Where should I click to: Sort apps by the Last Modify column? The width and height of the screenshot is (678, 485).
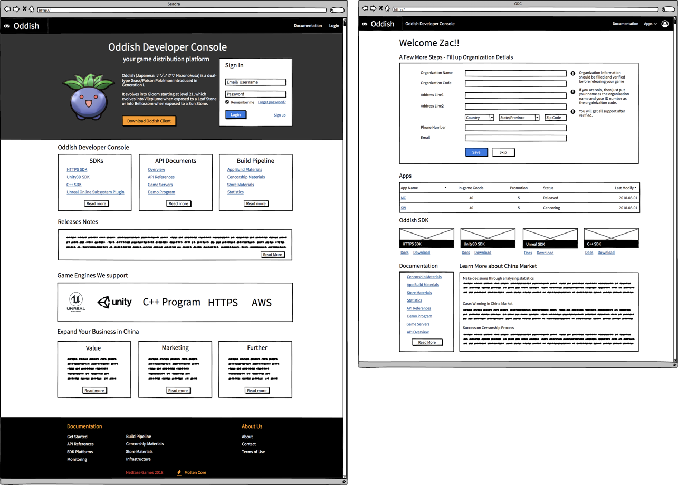click(x=626, y=188)
